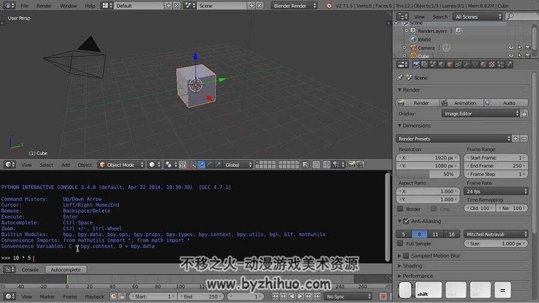Open the Render Layers properties tab
Image resolution: width=539 pixels, height=303 pixels.
(x=425, y=64)
